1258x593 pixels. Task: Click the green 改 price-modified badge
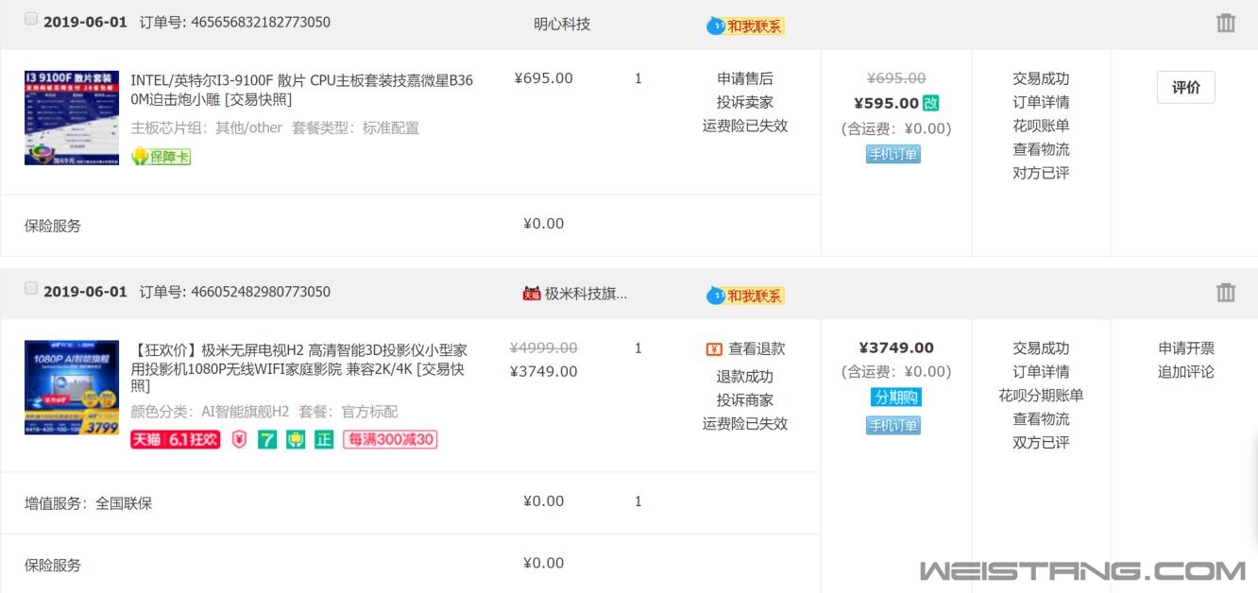click(x=931, y=103)
